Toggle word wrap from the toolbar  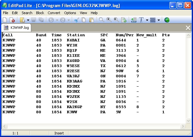coord(133,20)
